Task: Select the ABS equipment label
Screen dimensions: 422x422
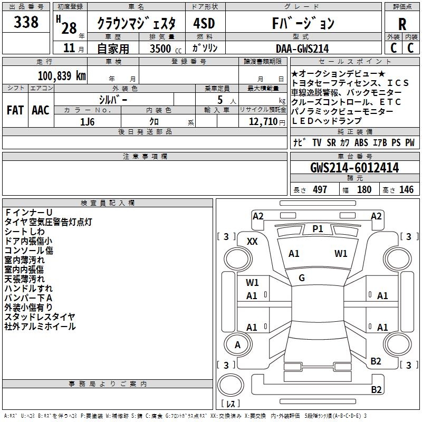Action: click(x=361, y=142)
